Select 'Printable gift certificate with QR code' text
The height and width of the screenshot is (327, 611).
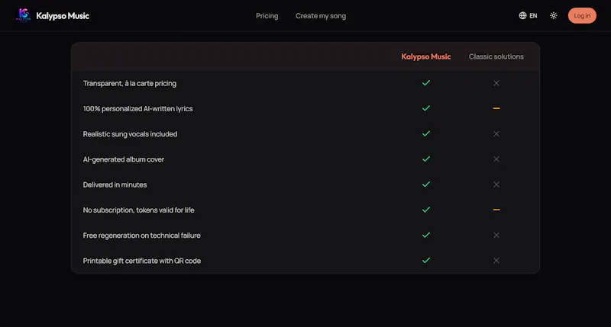142,261
